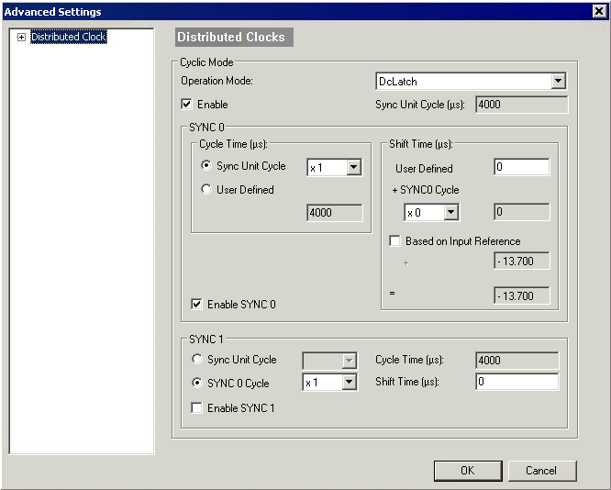Open SYNC 1 SYNC 0 Cycle x 1 dropdown
Image resolution: width=611 pixels, height=490 pixels.
click(x=350, y=383)
